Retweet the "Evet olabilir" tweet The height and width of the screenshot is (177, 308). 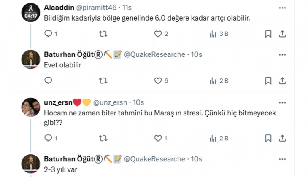pos(103,80)
